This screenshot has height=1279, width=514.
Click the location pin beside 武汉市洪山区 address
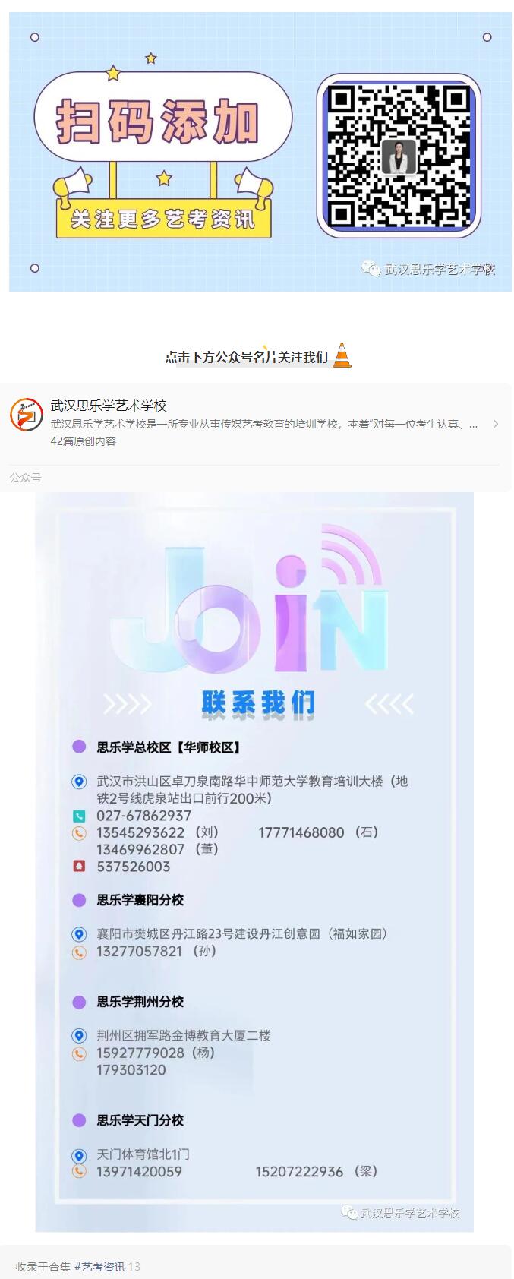pyautogui.click(x=79, y=782)
